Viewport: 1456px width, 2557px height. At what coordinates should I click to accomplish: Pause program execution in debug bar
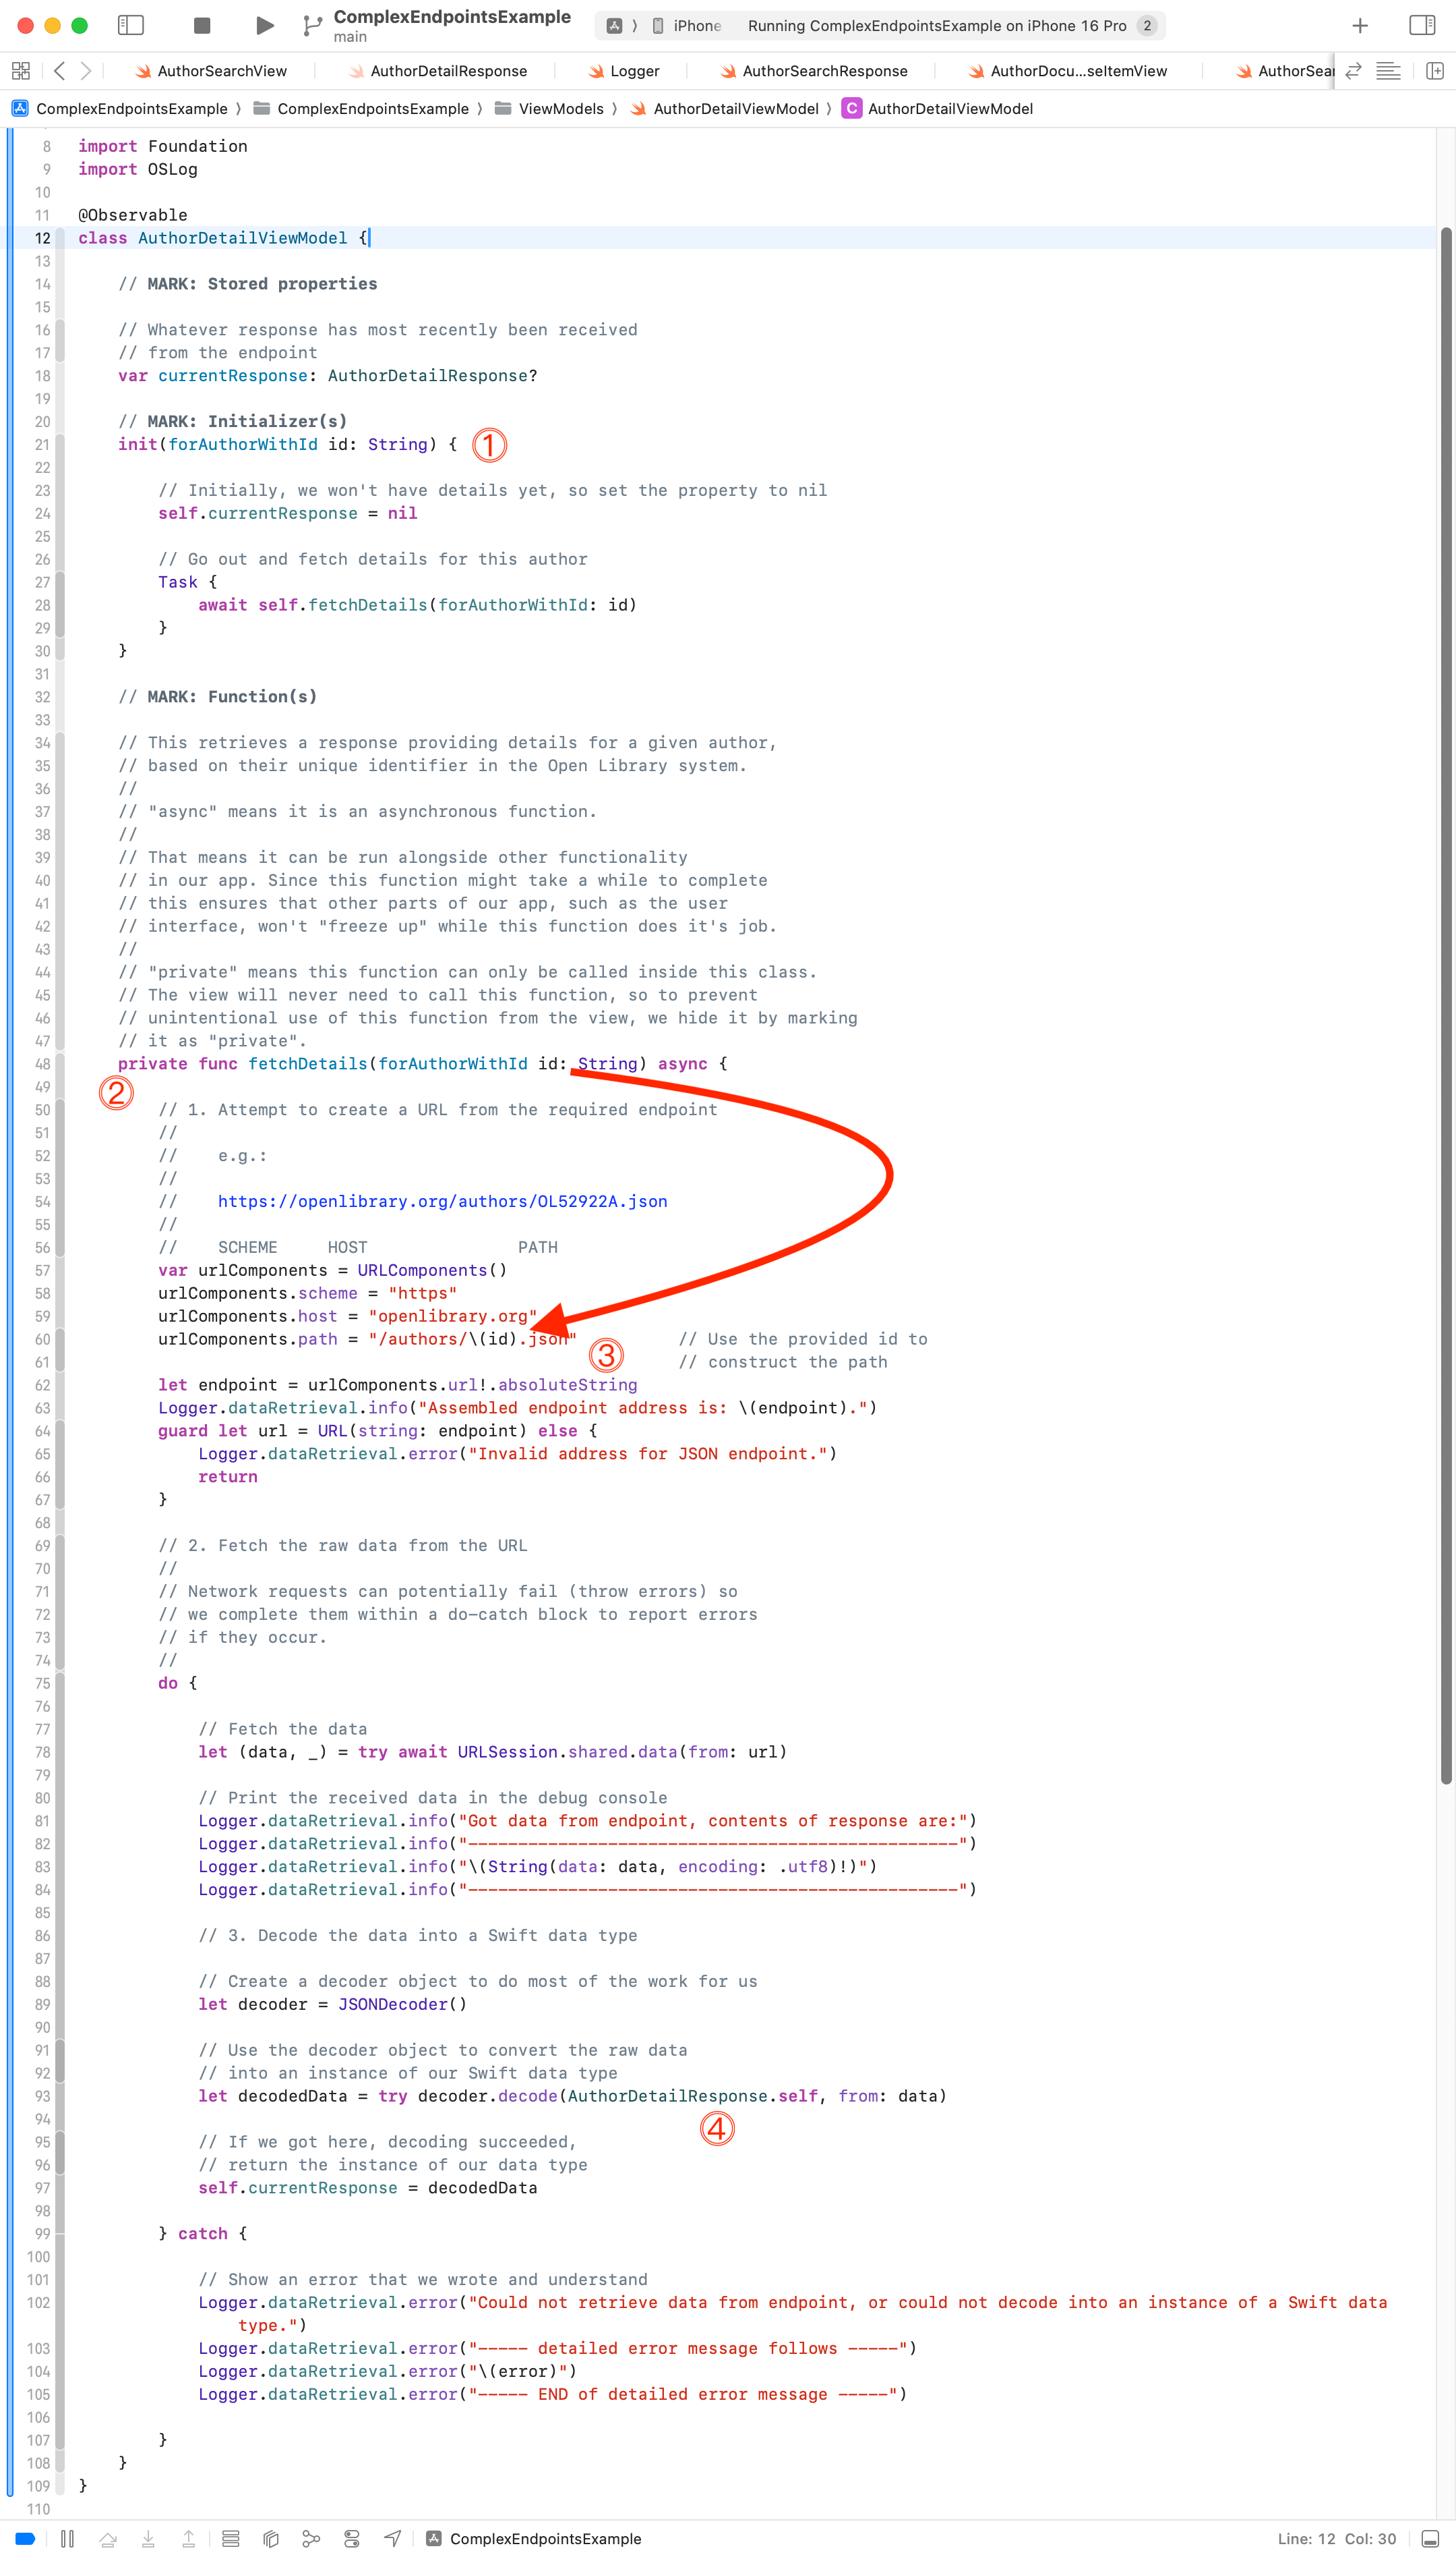click(x=67, y=2538)
